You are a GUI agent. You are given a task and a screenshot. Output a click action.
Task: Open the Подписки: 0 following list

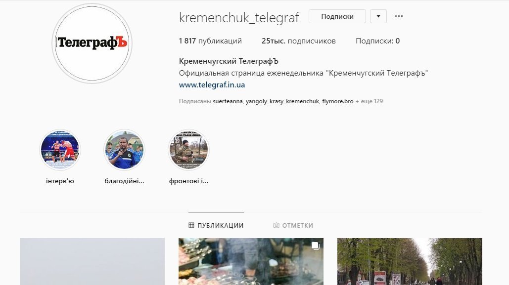click(x=377, y=41)
